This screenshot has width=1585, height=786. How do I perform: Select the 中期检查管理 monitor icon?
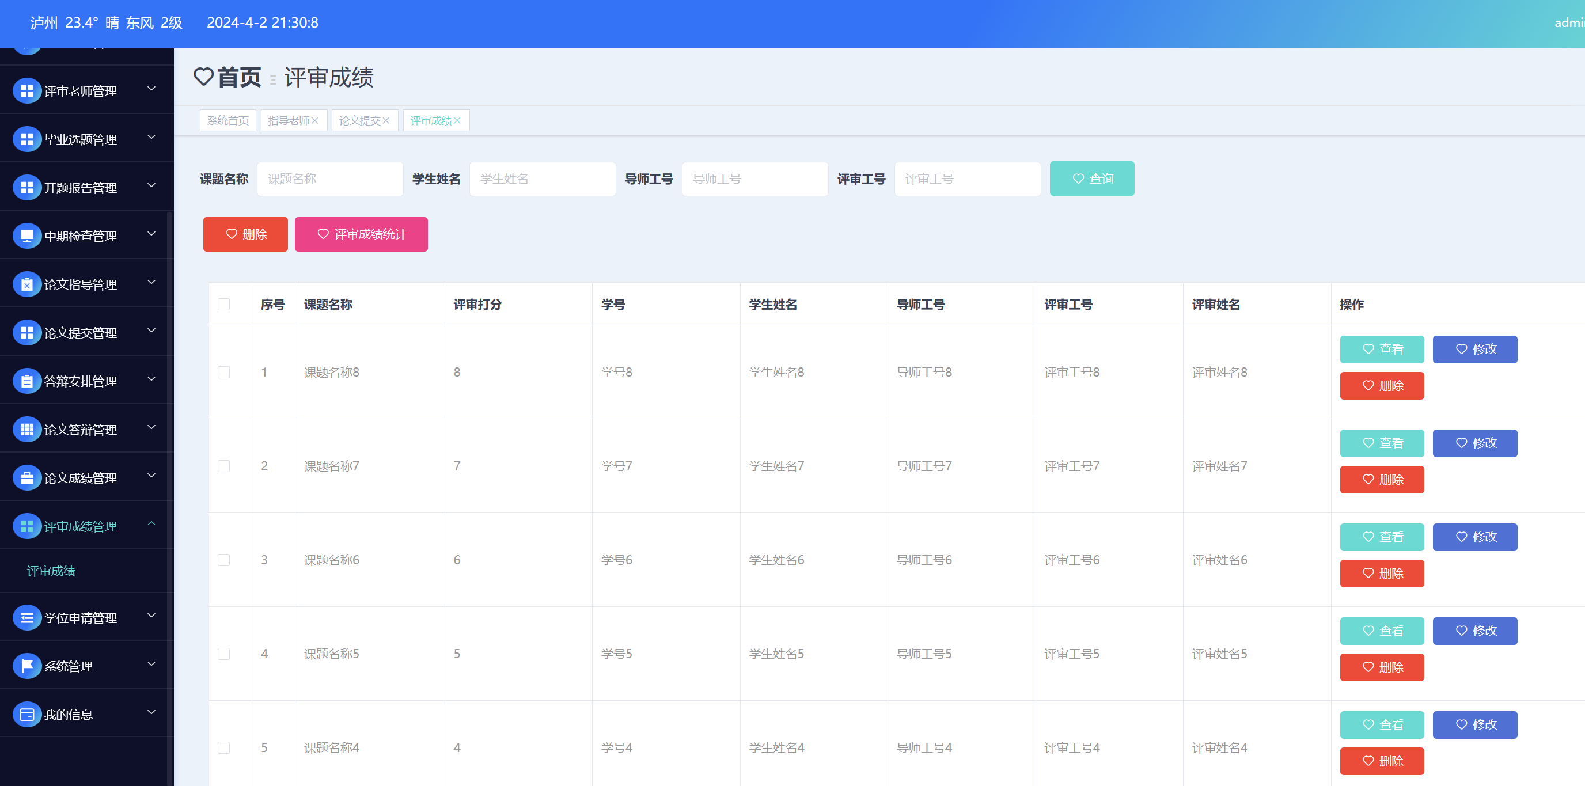(26, 235)
